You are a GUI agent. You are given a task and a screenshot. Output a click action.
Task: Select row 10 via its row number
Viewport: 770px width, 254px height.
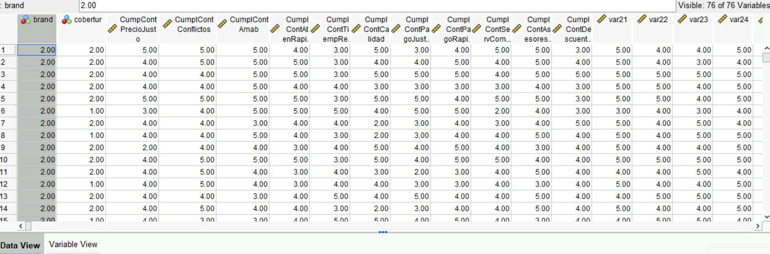point(8,160)
